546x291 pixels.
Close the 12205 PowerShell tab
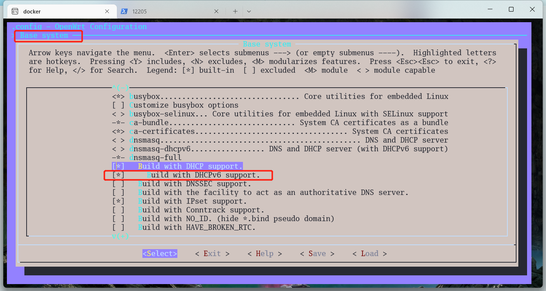click(x=216, y=11)
